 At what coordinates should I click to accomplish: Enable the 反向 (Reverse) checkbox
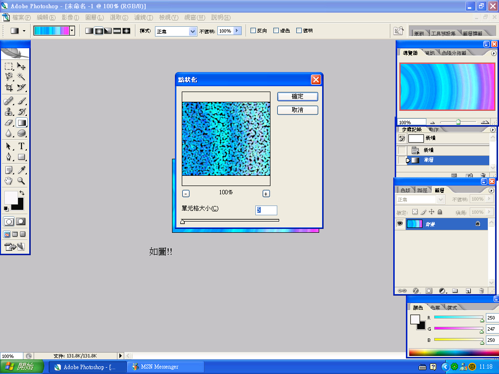coord(253,31)
